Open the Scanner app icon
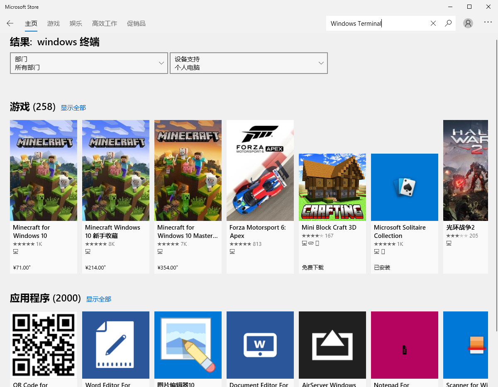498x387 pixels. point(466,345)
